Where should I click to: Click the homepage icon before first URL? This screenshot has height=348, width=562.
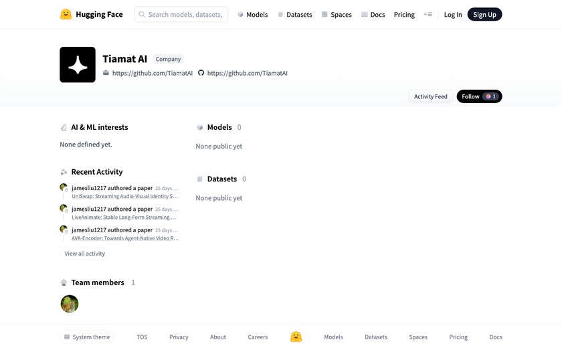coord(106,73)
